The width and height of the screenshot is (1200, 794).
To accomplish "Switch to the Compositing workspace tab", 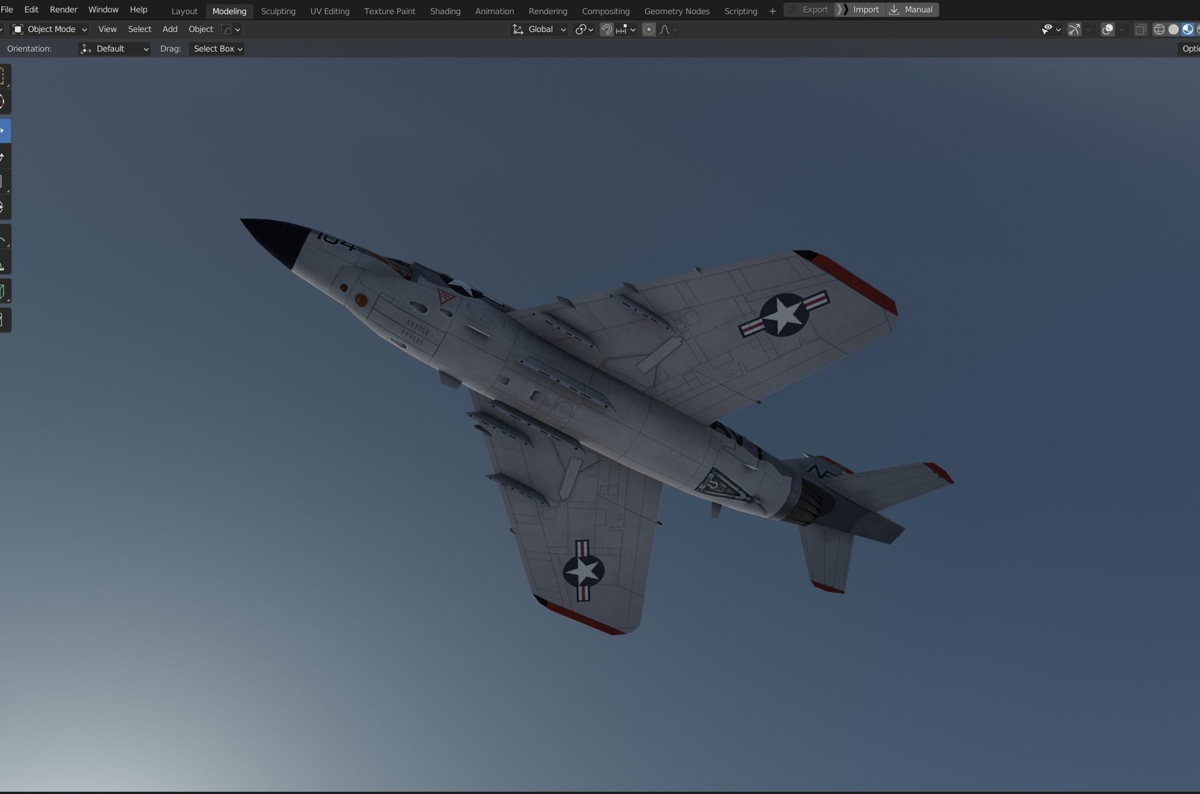I will coord(605,11).
